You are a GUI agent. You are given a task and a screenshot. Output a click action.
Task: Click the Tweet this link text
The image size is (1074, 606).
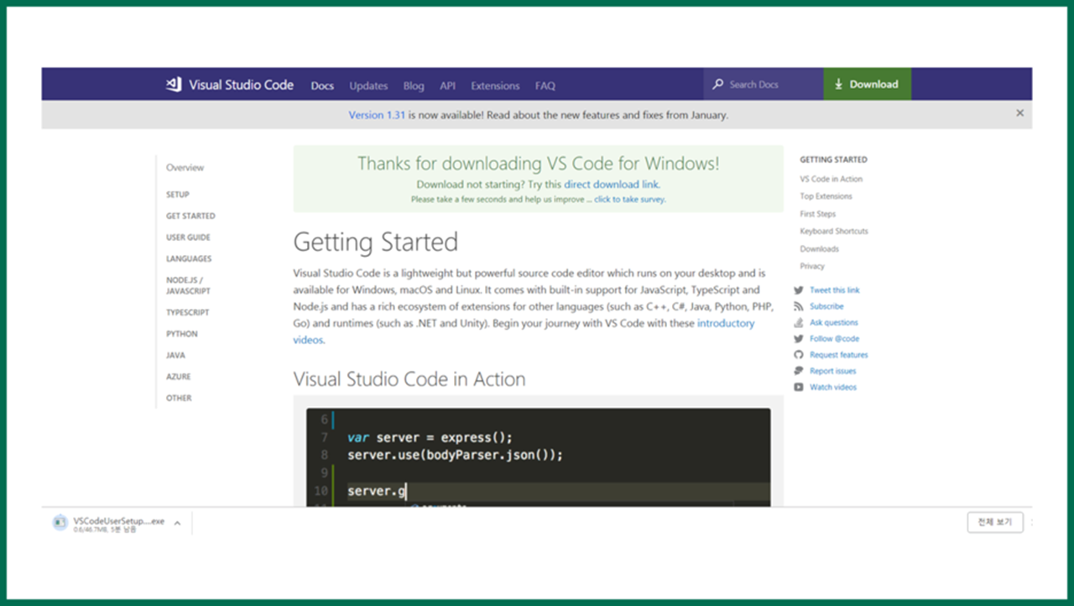click(x=835, y=290)
